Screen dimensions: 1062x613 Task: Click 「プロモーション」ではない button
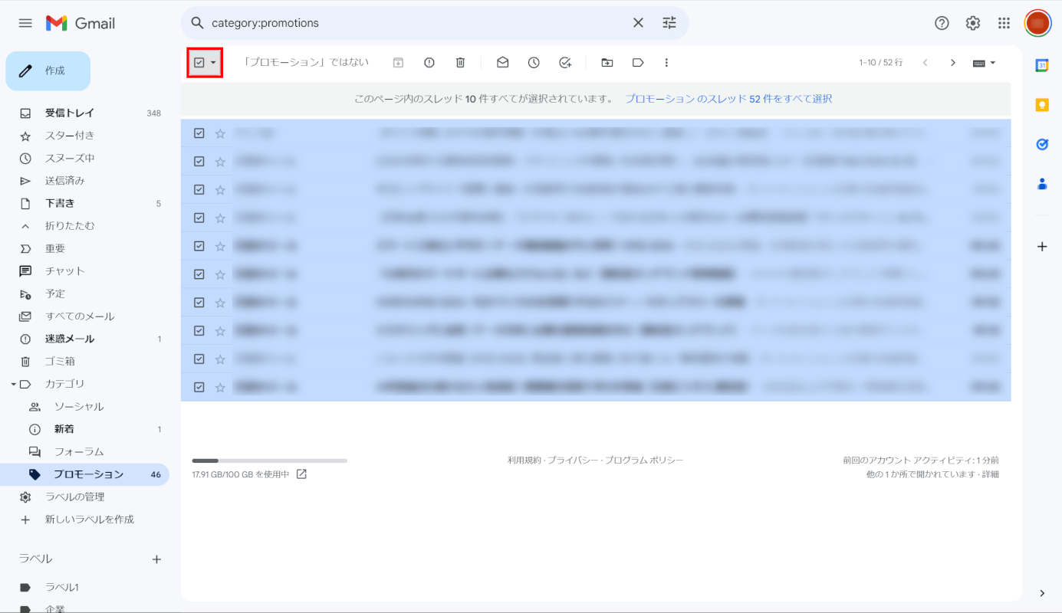click(x=306, y=63)
